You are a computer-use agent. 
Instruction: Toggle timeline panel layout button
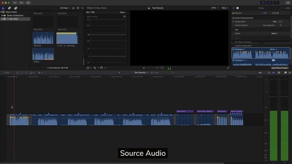tap(270, 3)
